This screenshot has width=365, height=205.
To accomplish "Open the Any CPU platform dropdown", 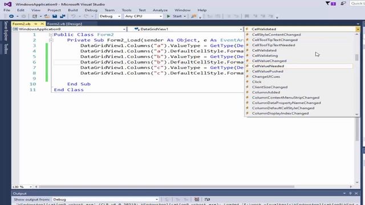I will click(143, 17).
